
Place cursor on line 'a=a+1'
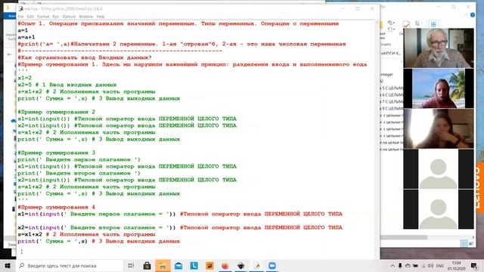coord(26,37)
